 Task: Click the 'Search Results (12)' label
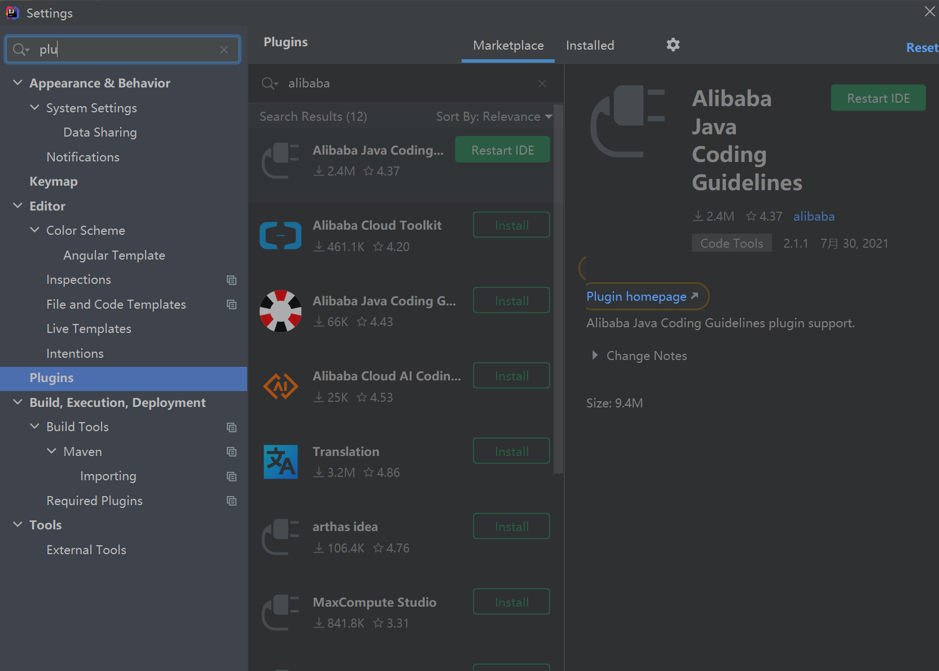[313, 117]
